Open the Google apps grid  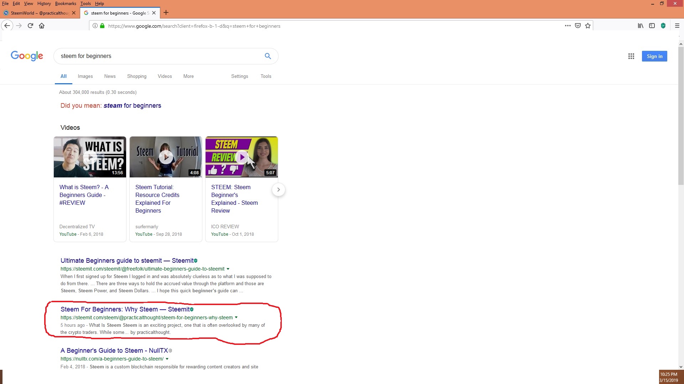pos(631,56)
